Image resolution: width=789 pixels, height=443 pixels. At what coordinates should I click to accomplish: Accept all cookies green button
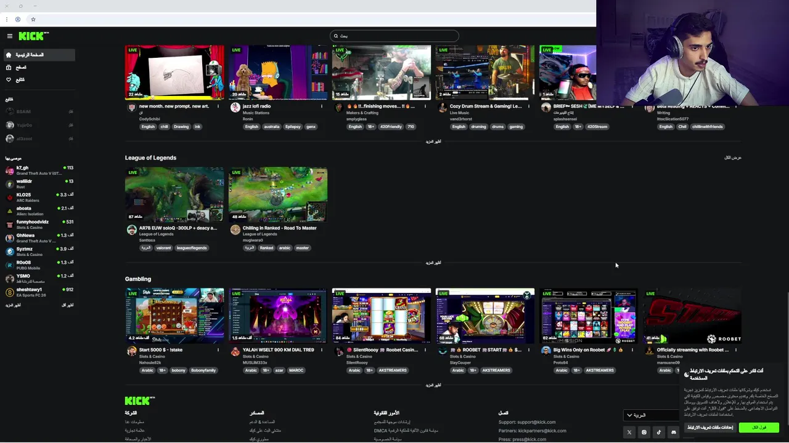759,428
